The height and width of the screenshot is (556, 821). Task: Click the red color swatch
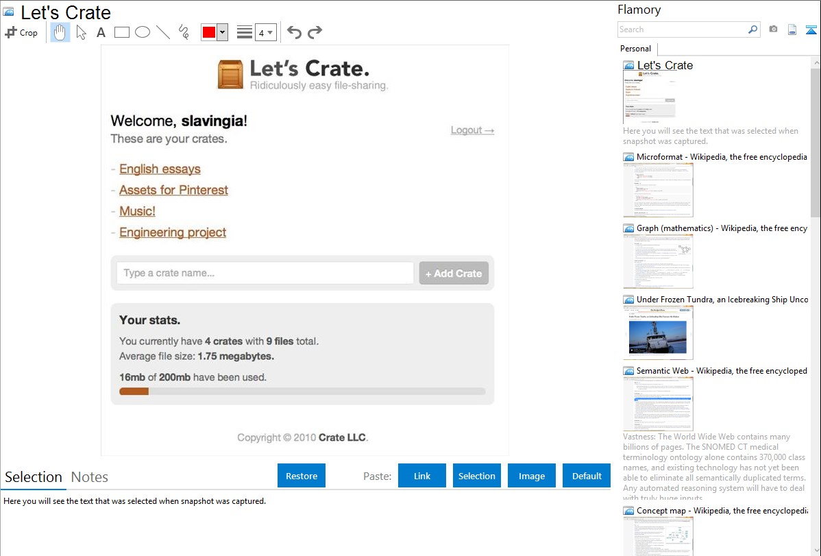pyautogui.click(x=209, y=32)
